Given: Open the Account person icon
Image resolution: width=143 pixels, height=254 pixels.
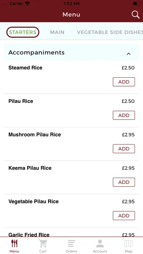Looking at the screenshot, I should click(x=100, y=243).
